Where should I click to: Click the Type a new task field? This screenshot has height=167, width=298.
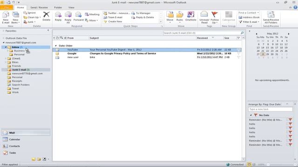pyautogui.click(x=270, y=109)
